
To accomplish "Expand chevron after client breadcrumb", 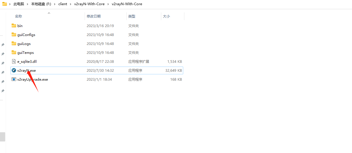I will coord(71,4).
